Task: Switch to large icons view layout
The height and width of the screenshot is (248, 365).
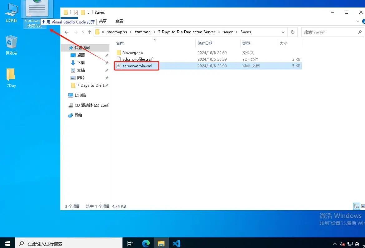Action: 363,206
